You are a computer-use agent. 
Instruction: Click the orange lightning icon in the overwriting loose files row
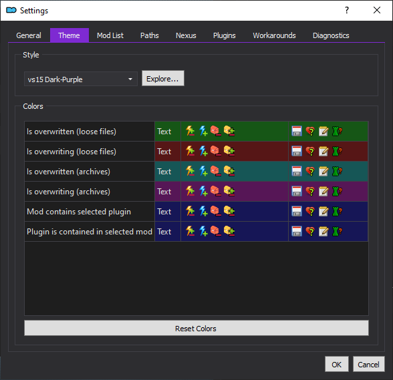pos(190,151)
